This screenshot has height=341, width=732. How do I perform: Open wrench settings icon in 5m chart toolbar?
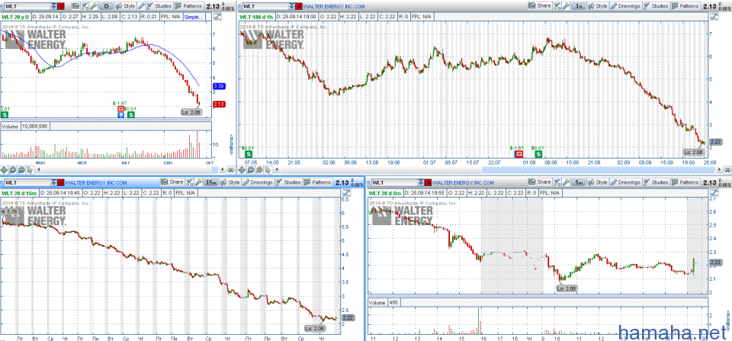tap(566, 182)
